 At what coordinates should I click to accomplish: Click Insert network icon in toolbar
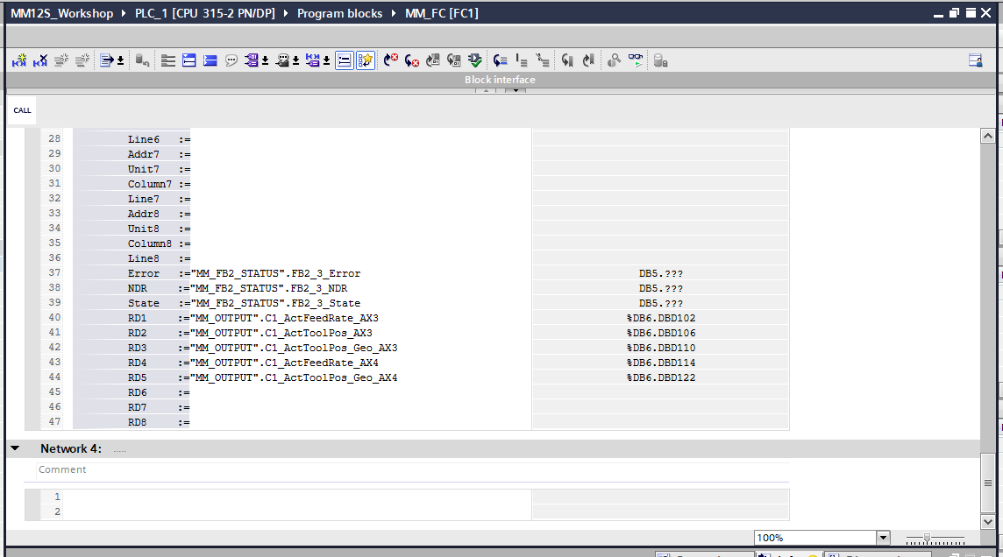pyautogui.click(x=19, y=60)
